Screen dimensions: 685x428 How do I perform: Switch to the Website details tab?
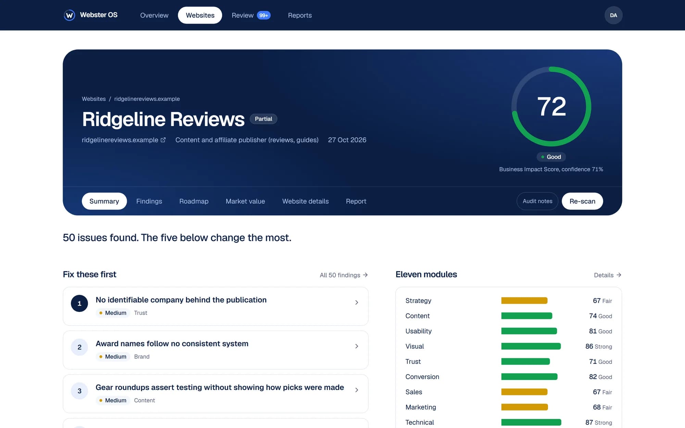pyautogui.click(x=306, y=201)
